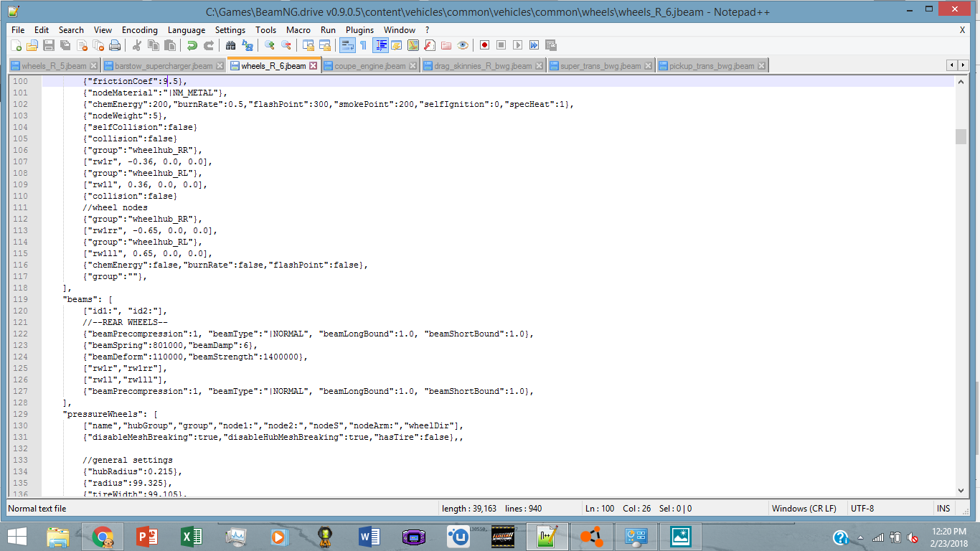Click the Paste toolbar icon
Image resolution: width=980 pixels, height=551 pixels.
pos(170,45)
